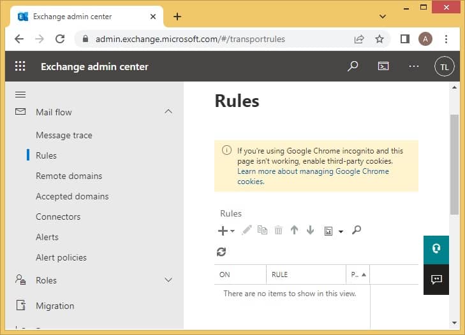The height and width of the screenshot is (335, 465).
Task: Click the URL address bar
Action: 190,39
